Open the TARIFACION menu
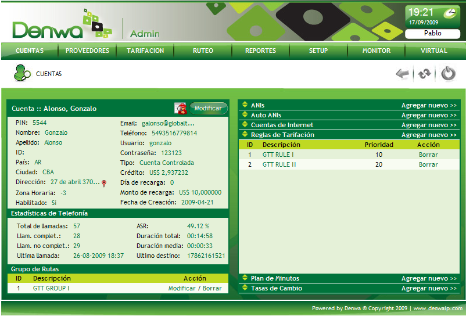Image resolution: width=466 pixels, height=316 pixels. click(145, 51)
